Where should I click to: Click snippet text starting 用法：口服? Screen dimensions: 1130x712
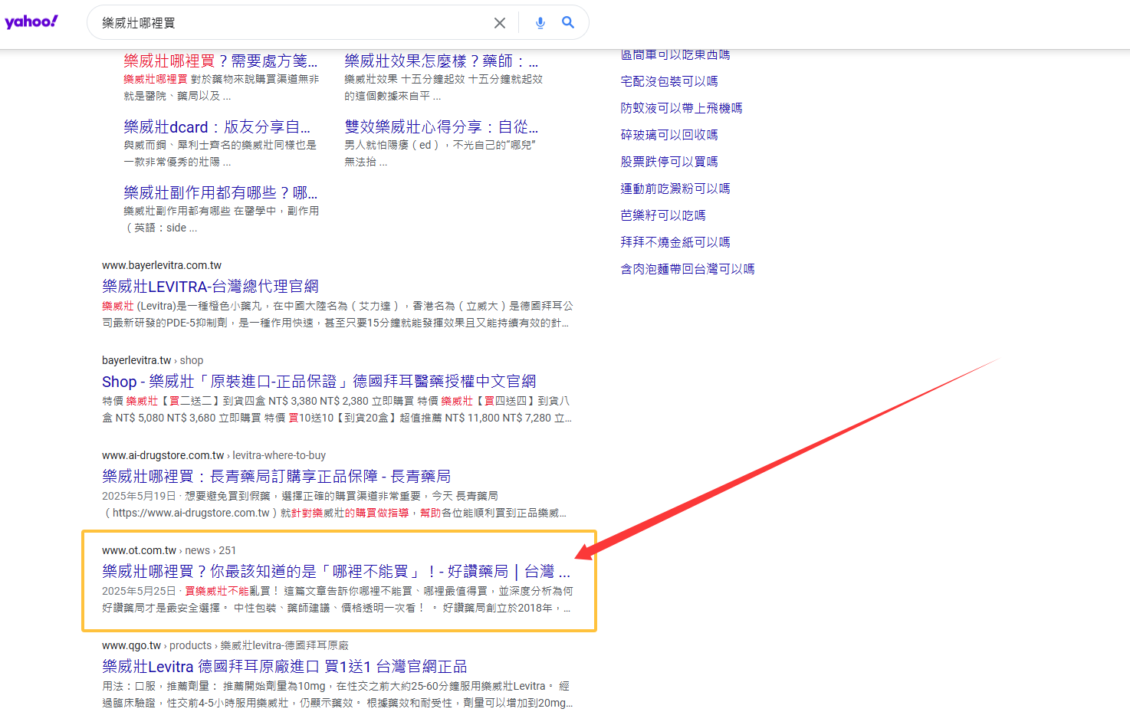(337, 694)
